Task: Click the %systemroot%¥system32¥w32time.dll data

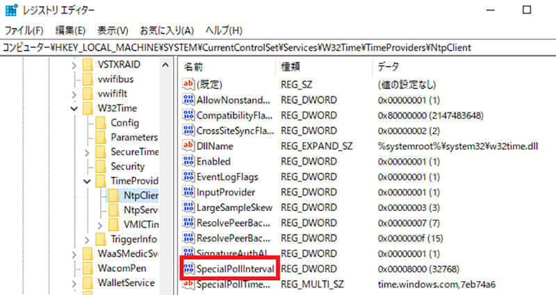Action: pyautogui.click(x=458, y=146)
